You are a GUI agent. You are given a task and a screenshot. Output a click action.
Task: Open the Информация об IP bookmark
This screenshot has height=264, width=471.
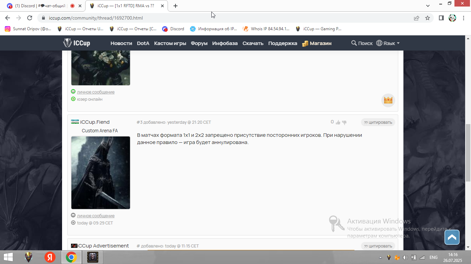[213, 29]
